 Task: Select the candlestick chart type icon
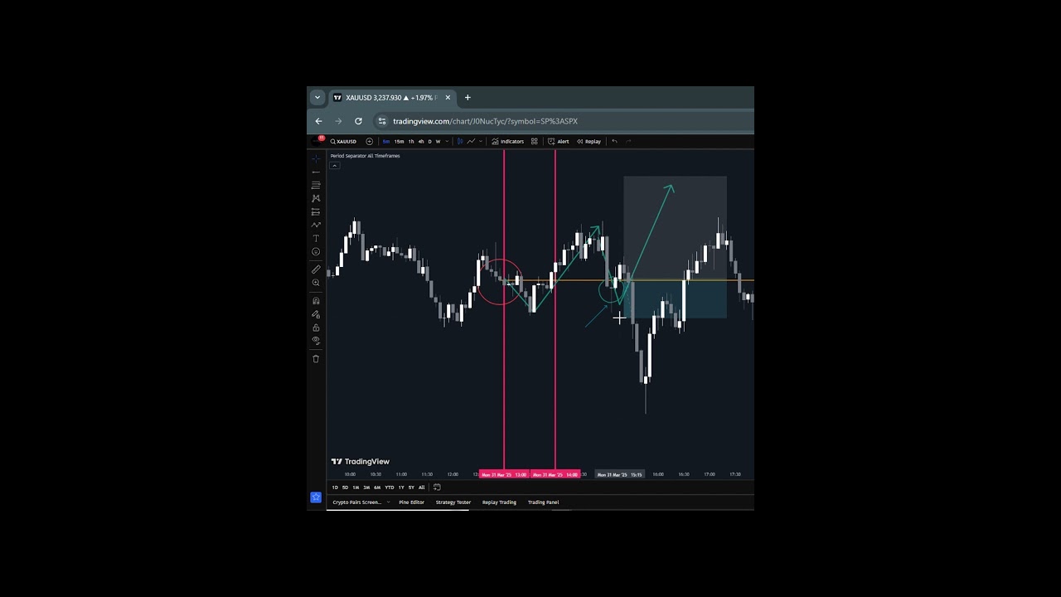pyautogui.click(x=460, y=141)
